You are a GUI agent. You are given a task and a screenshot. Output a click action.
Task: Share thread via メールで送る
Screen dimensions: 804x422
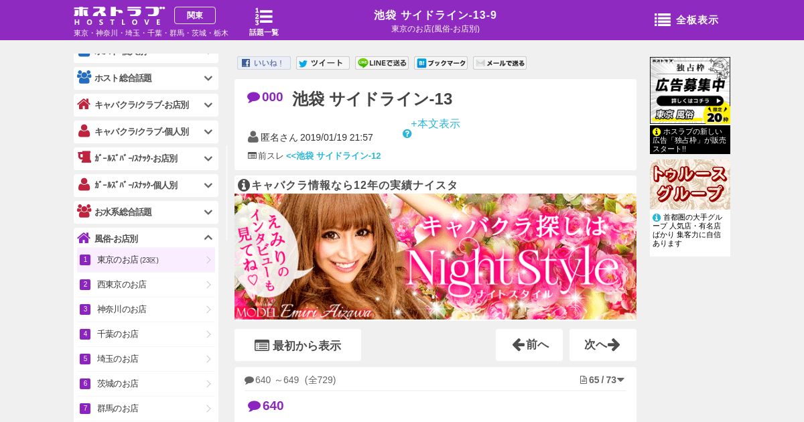click(x=500, y=63)
